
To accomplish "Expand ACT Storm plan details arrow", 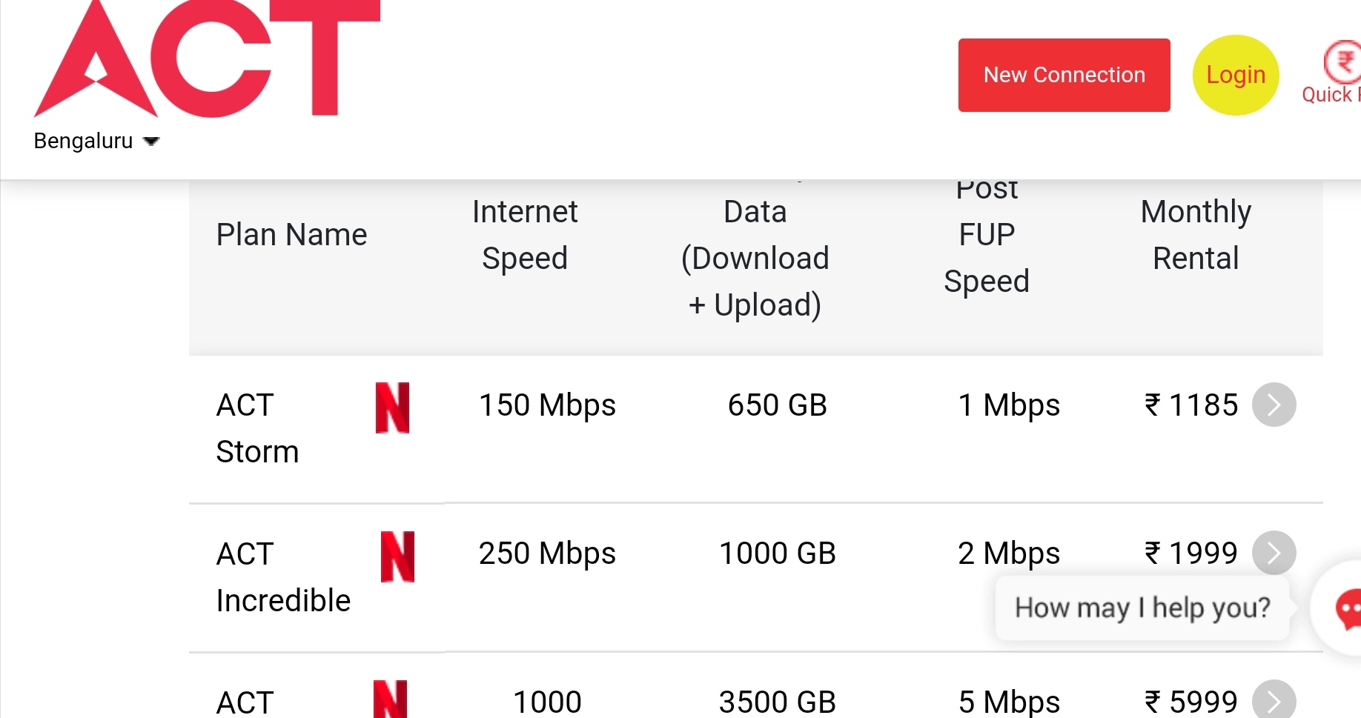I will (x=1274, y=405).
